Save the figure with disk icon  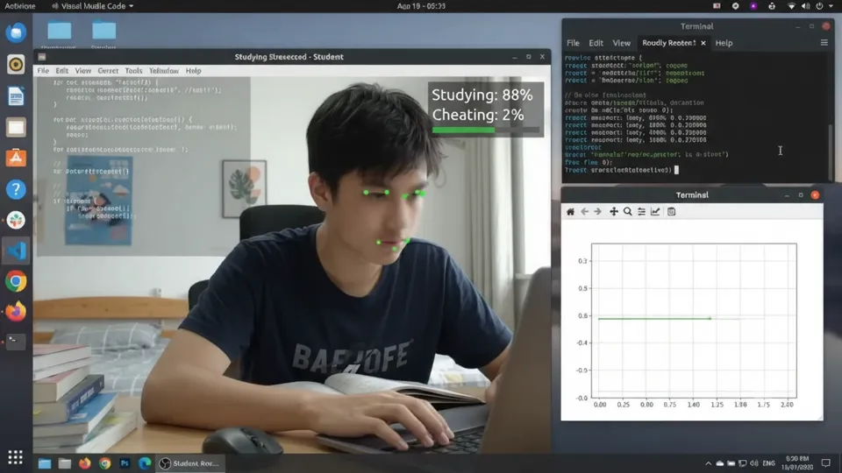pyautogui.click(x=671, y=212)
